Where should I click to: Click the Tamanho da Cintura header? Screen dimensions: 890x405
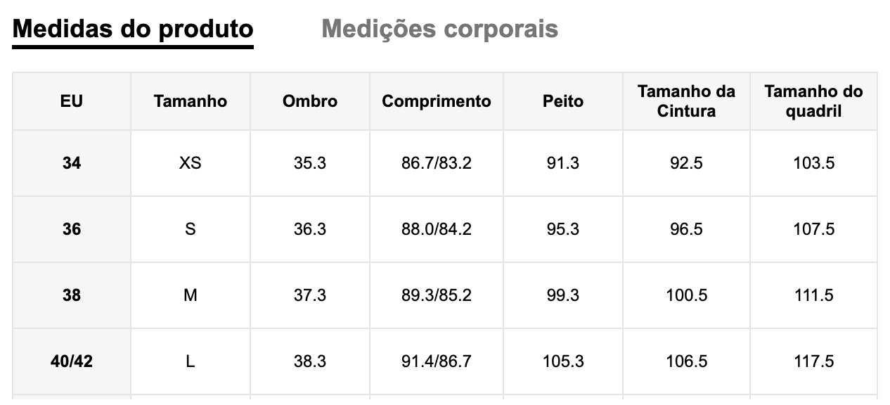click(687, 101)
